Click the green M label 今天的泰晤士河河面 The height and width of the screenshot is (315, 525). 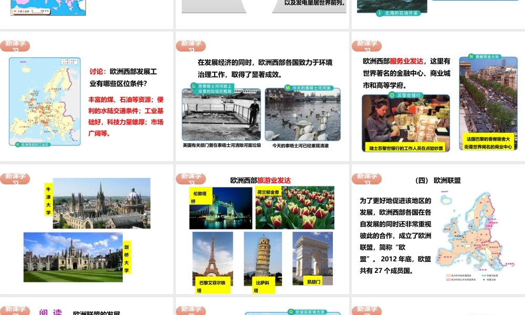tap(308, 88)
